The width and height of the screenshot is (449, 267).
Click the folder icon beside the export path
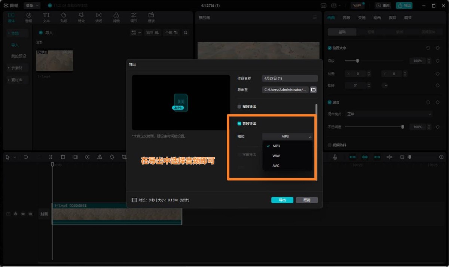pyautogui.click(x=313, y=90)
